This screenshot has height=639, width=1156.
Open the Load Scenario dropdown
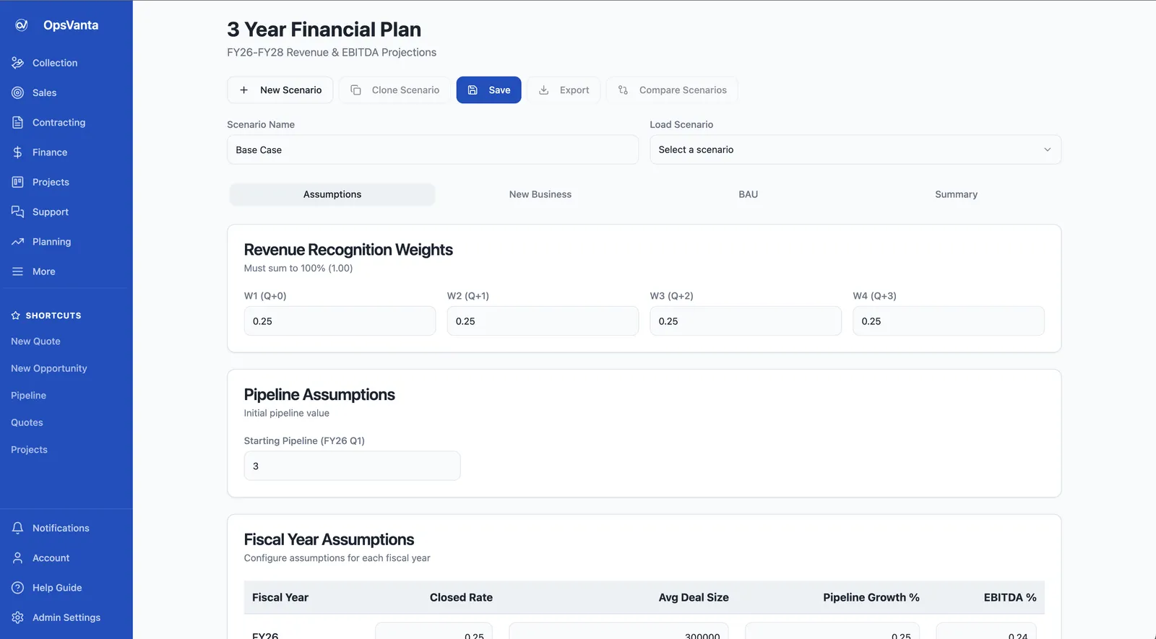tap(855, 149)
